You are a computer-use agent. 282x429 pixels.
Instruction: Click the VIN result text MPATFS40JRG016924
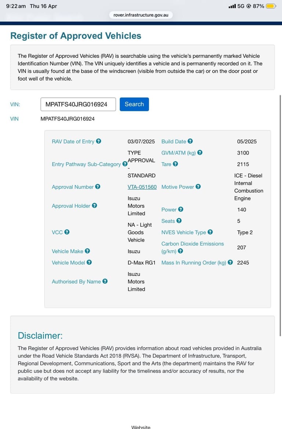68,119
